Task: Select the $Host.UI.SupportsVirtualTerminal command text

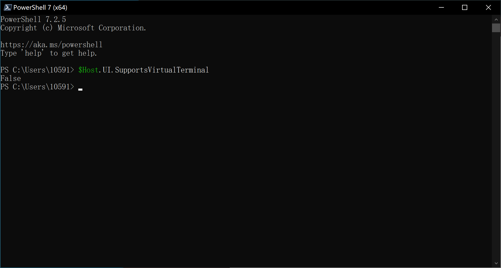Action: 143,70
